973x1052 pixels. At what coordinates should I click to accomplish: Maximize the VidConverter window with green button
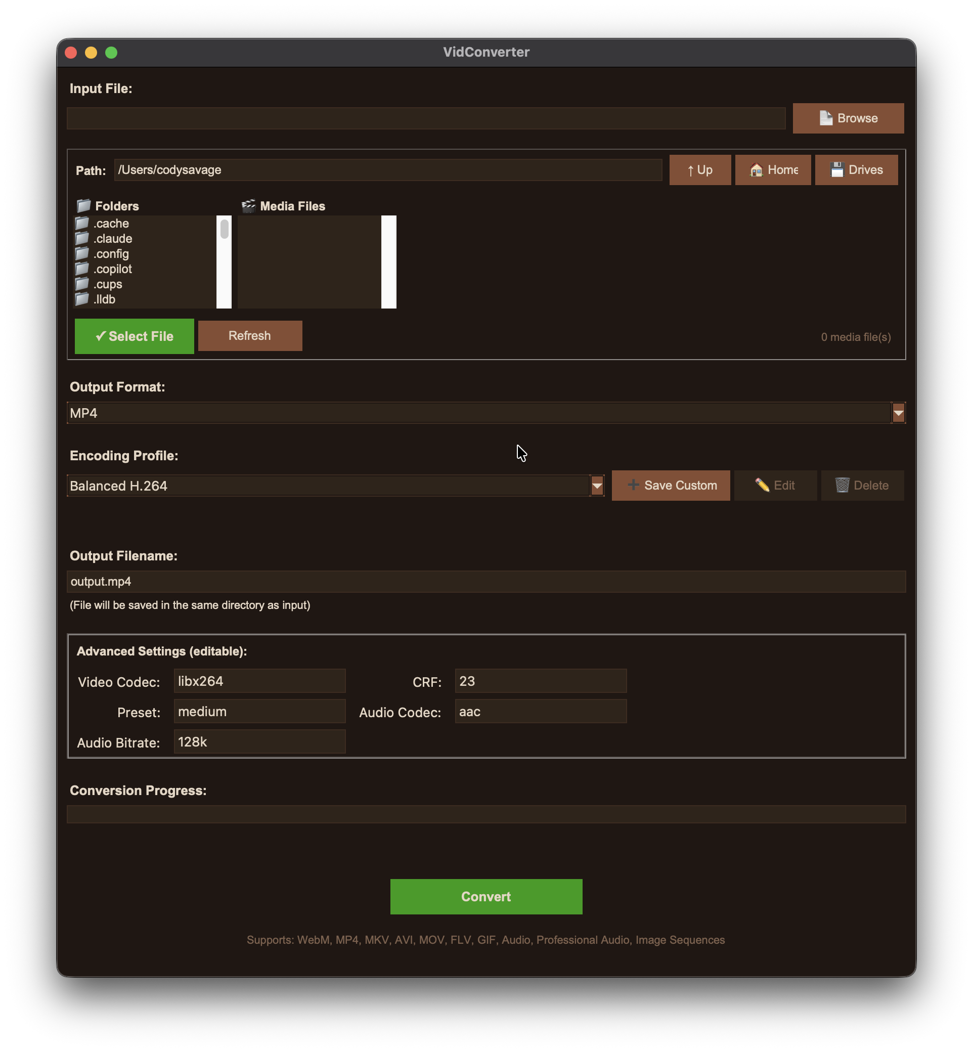(111, 53)
